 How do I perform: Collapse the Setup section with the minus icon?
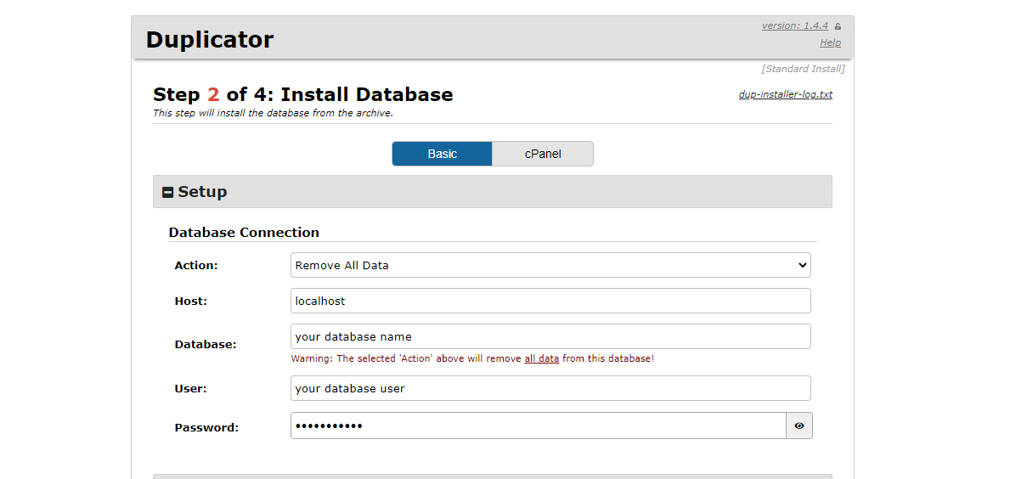(x=167, y=192)
